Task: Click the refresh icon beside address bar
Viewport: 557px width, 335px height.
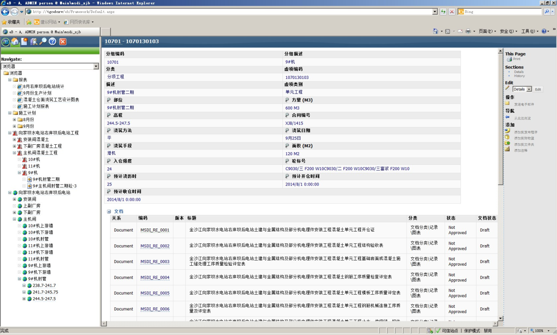Action: [443, 12]
